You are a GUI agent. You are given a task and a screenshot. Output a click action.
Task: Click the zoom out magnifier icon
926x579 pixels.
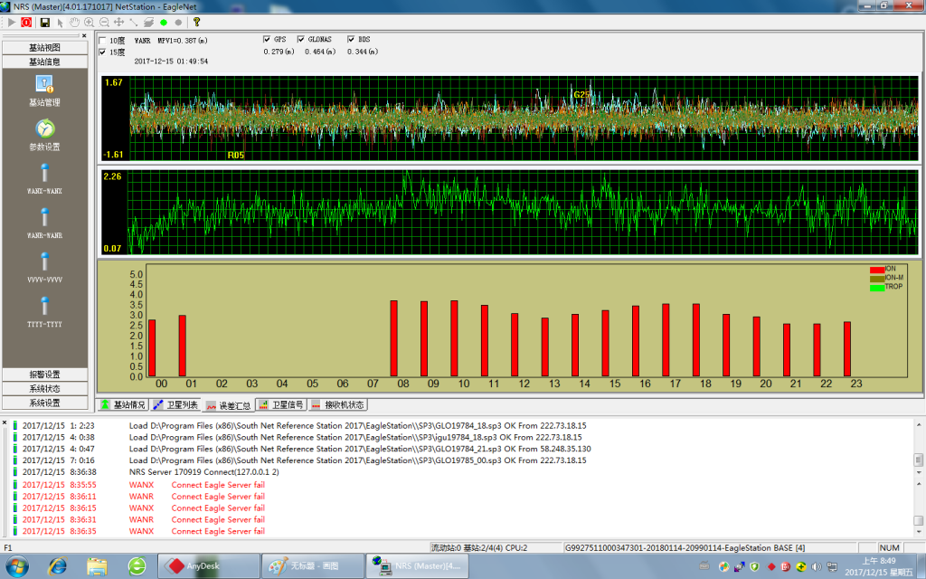click(104, 22)
